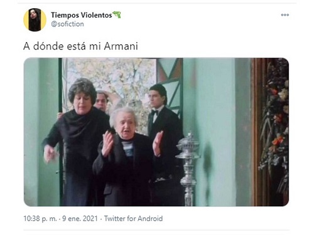
Task: Open the attached movie still image
Action: coord(156,132)
